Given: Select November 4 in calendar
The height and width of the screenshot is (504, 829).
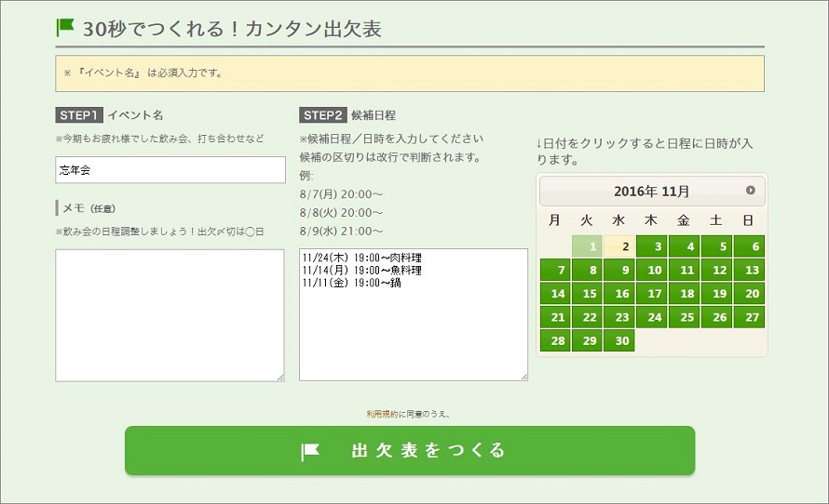Looking at the screenshot, I should pos(684,246).
